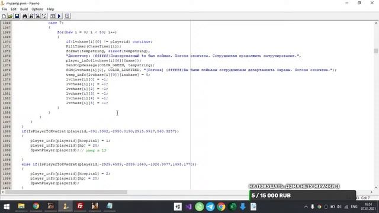Click the SendCopMessage(COLOR_GREEN line
This screenshot has height=213, width=379.
[x=110, y=65]
